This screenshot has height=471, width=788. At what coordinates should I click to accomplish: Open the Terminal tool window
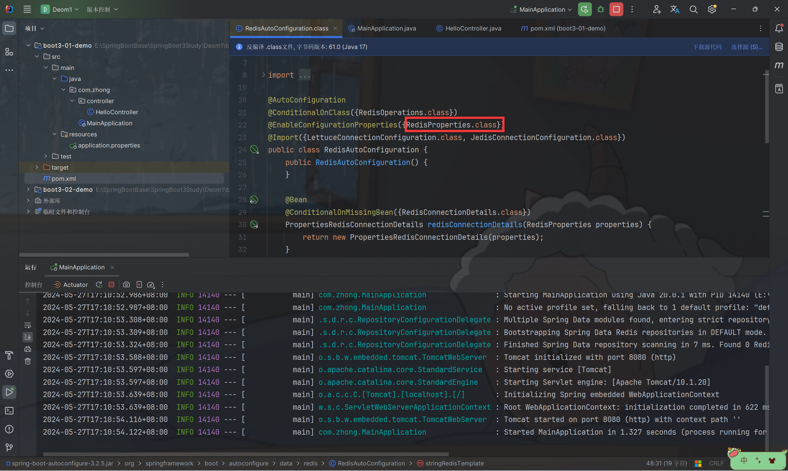(9, 411)
